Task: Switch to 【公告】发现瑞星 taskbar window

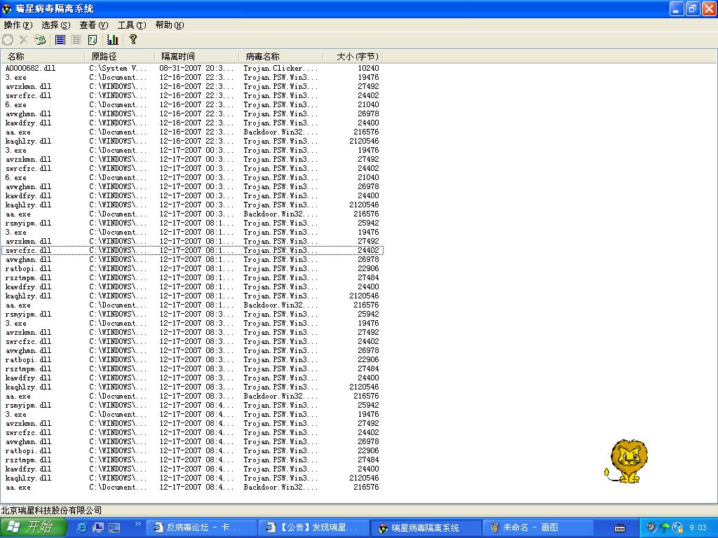Action: 313,527
